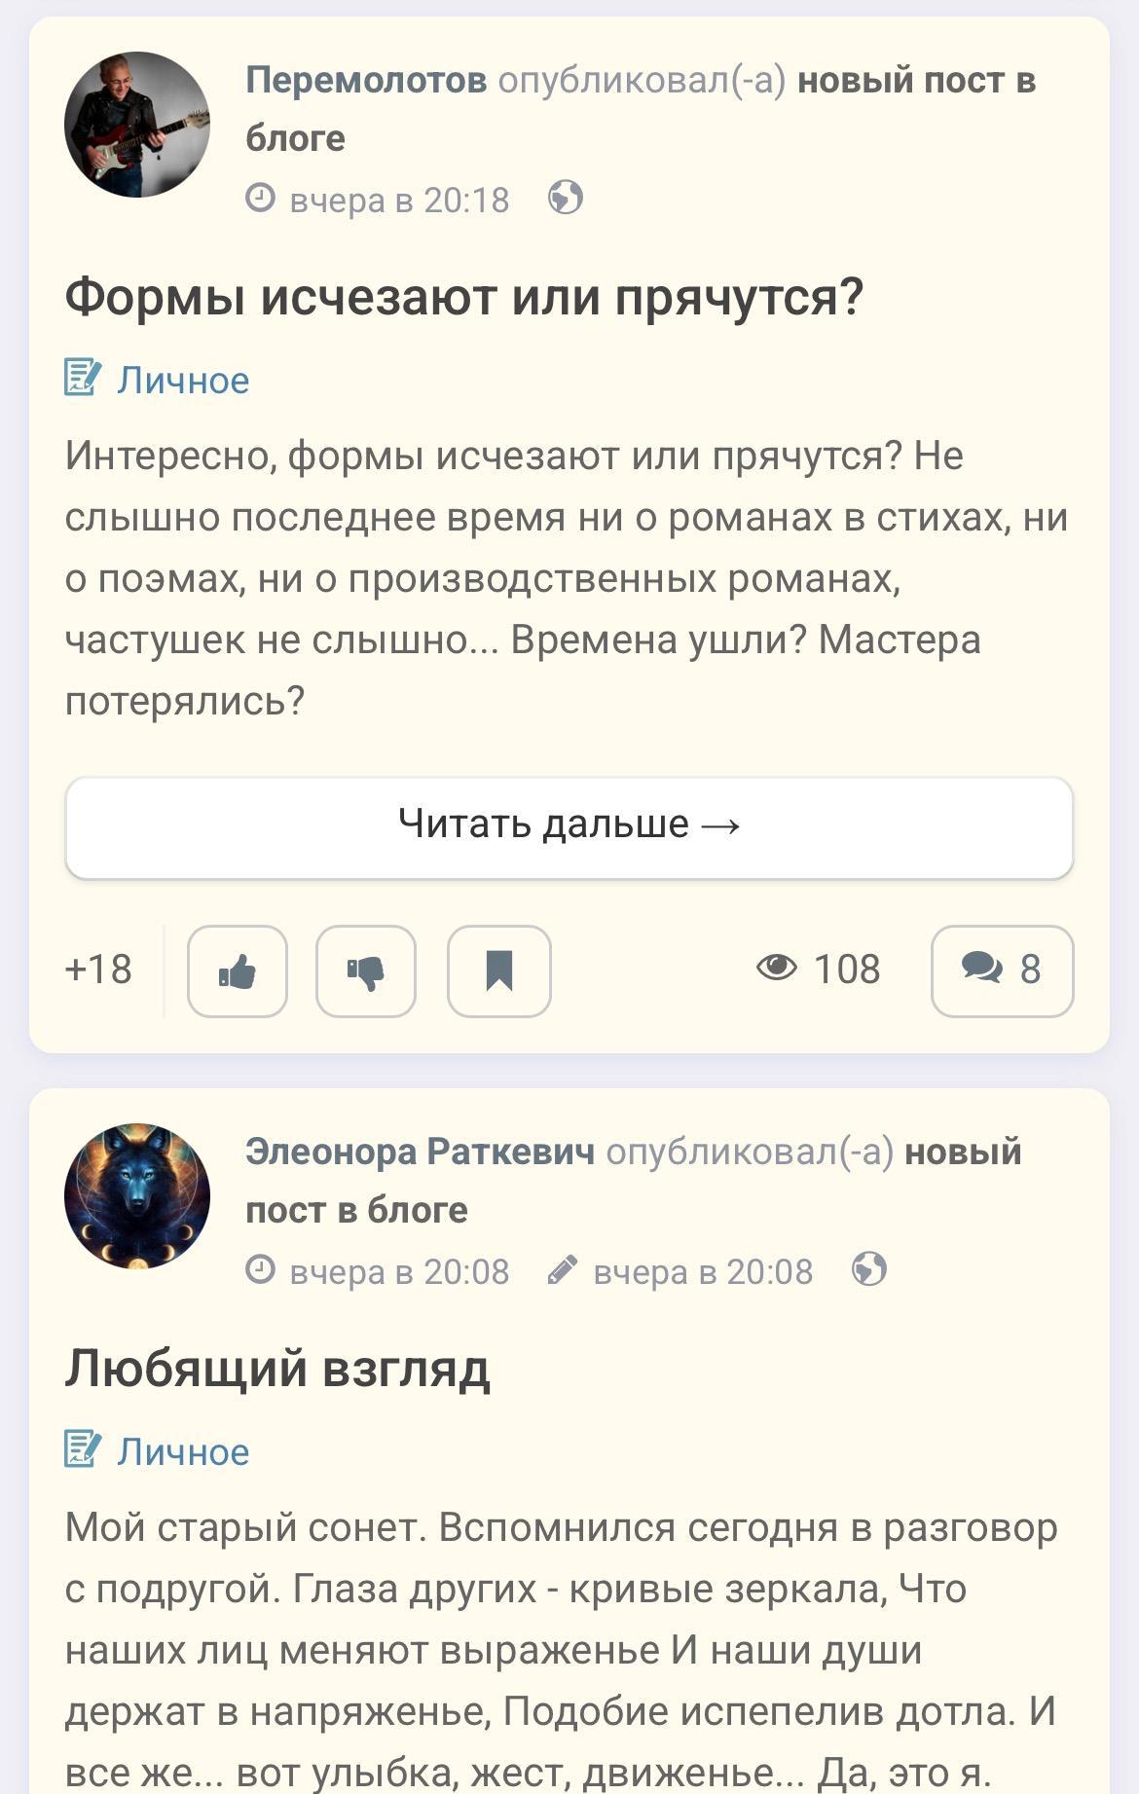Like the post by Перемолотов
Screen dimensions: 1139x1794
pyautogui.click(x=238, y=970)
